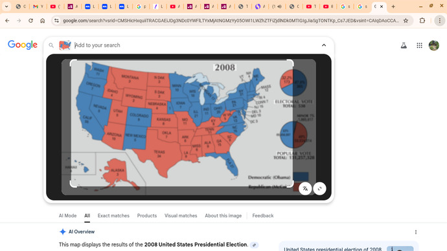Open the Google apps grid
The image size is (447, 251).
click(419, 45)
